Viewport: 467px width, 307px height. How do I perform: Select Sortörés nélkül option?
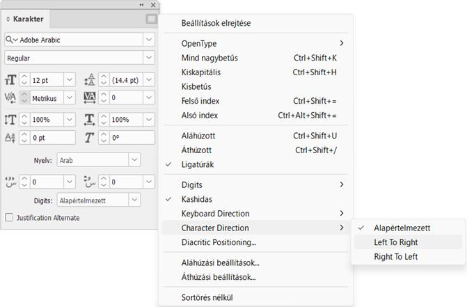(x=255, y=297)
